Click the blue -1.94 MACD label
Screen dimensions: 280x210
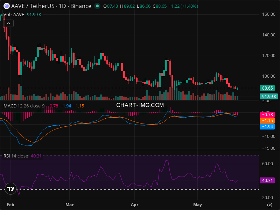[x=267, y=127]
